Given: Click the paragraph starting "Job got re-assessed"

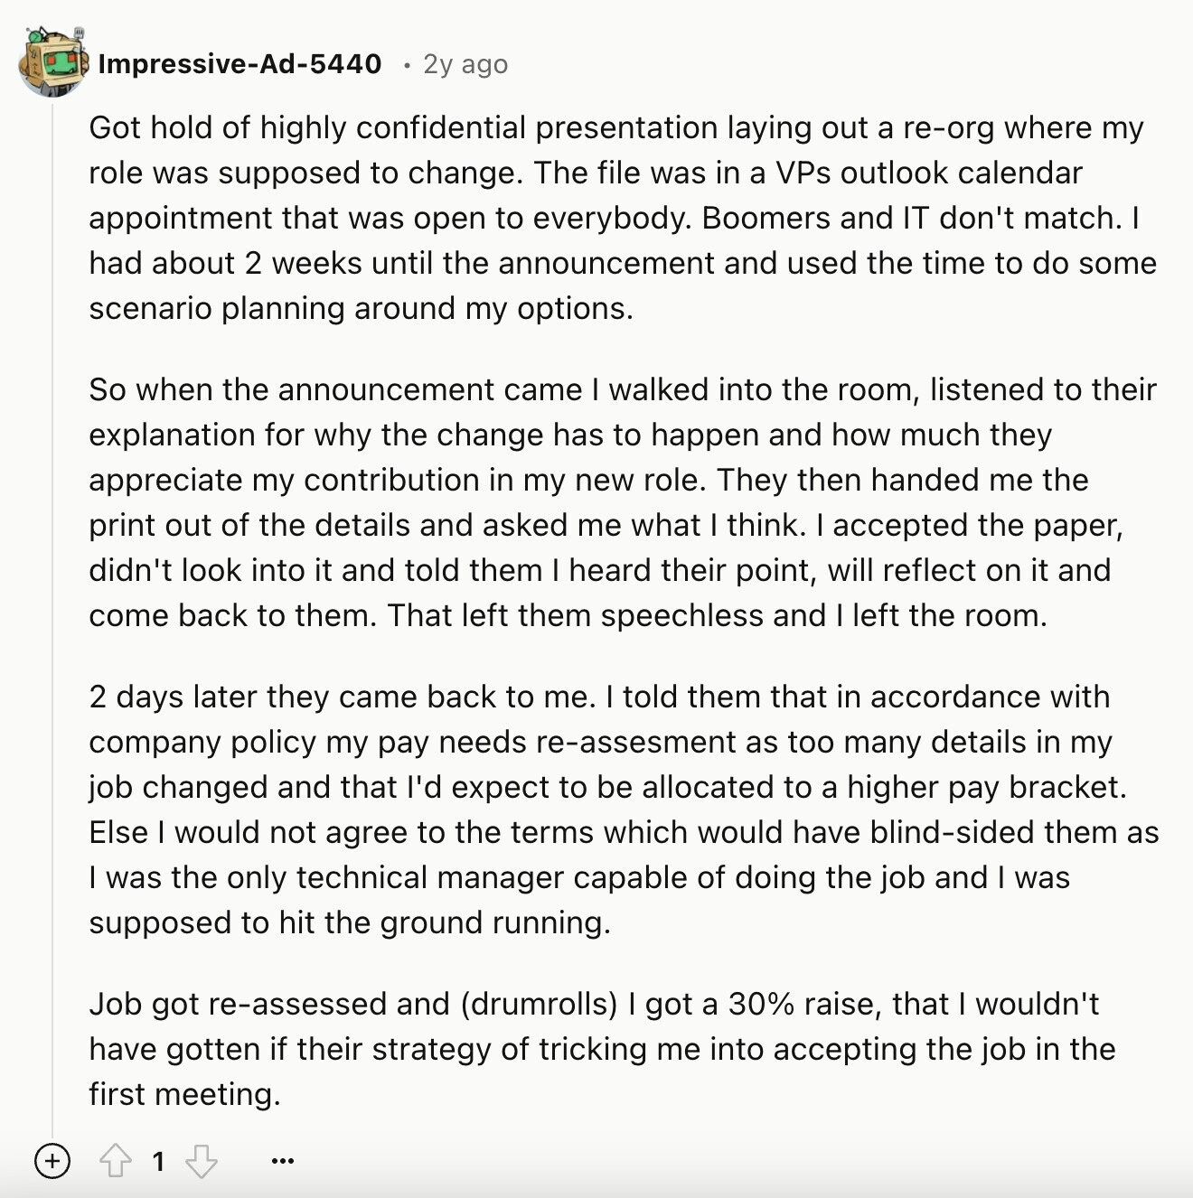Looking at the screenshot, I should (602, 1049).
